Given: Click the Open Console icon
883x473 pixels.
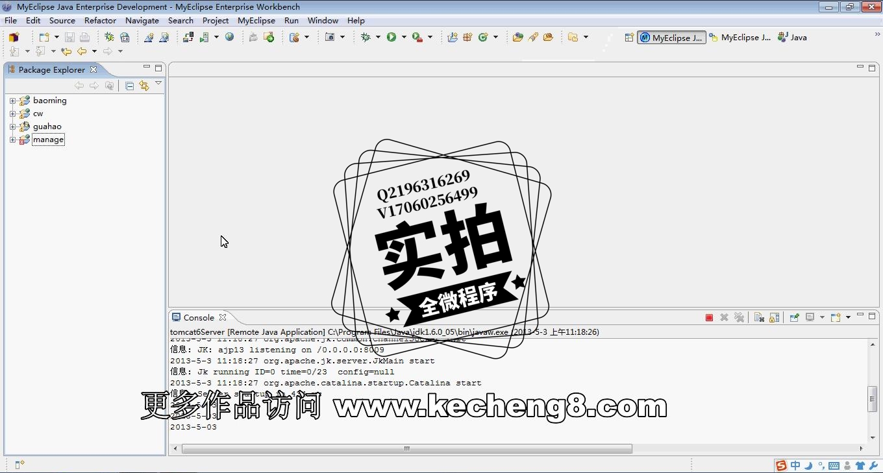Looking at the screenshot, I should (836, 317).
